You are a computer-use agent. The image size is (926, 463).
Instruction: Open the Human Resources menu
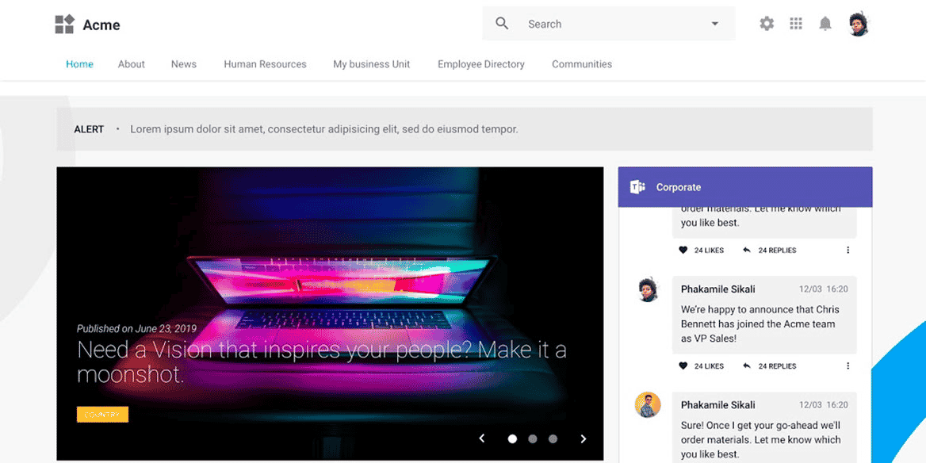click(x=265, y=64)
